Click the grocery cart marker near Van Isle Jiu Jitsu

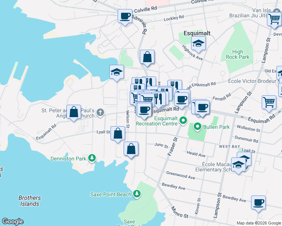tap(274, 19)
